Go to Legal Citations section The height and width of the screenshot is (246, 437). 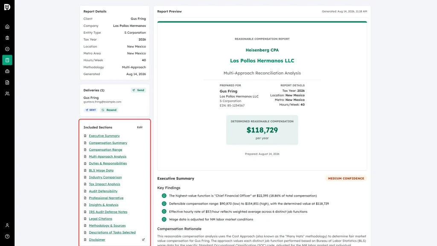pyautogui.click(x=101, y=219)
